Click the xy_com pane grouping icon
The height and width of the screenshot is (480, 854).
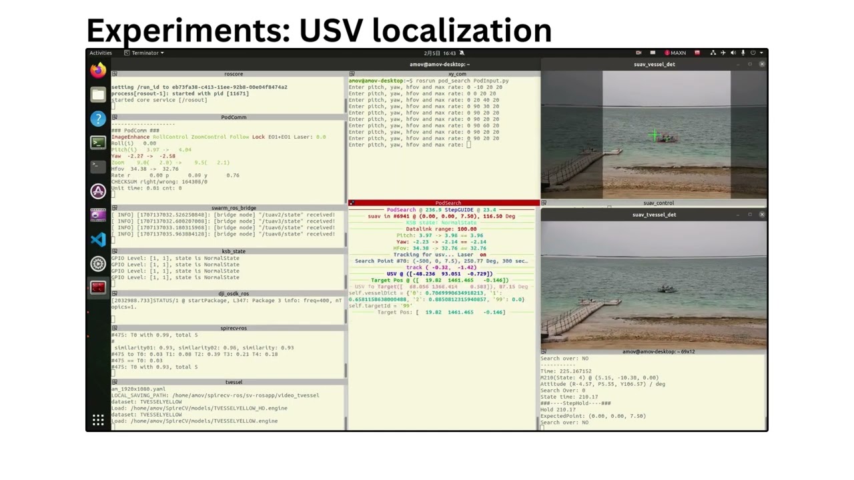coord(352,74)
